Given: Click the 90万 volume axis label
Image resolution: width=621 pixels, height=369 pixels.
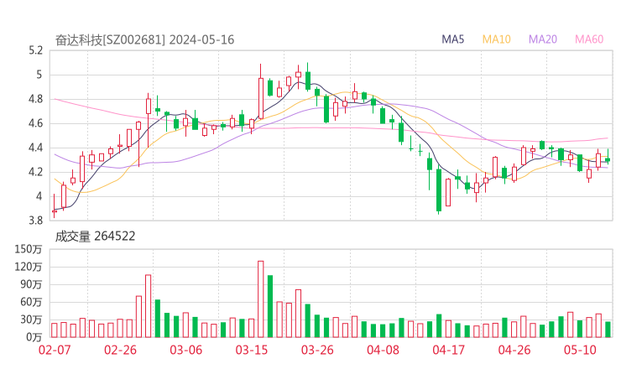Looking at the screenshot, I should tap(31, 284).
